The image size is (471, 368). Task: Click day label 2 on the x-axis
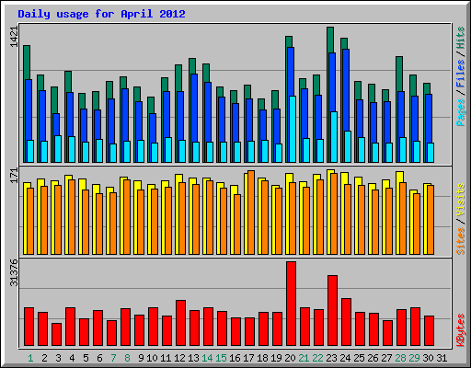pyautogui.click(x=44, y=358)
